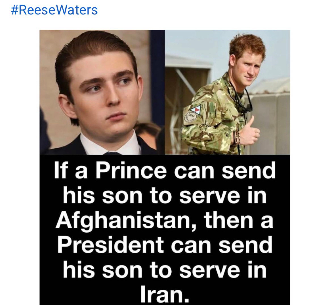Click the left photo of man in suit
This screenshot has height=305, width=332.
102,92
